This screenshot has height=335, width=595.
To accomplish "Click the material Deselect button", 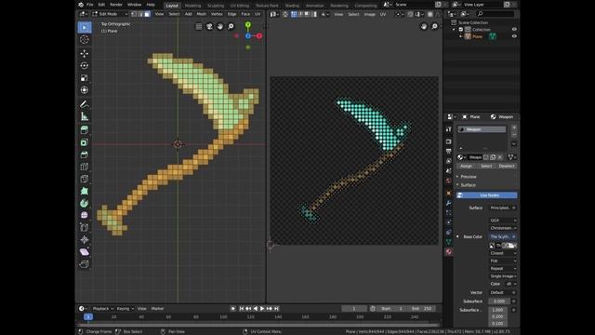I will [507, 166].
